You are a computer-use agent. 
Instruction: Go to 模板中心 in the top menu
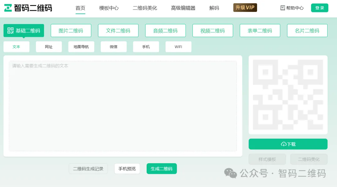[109, 8]
